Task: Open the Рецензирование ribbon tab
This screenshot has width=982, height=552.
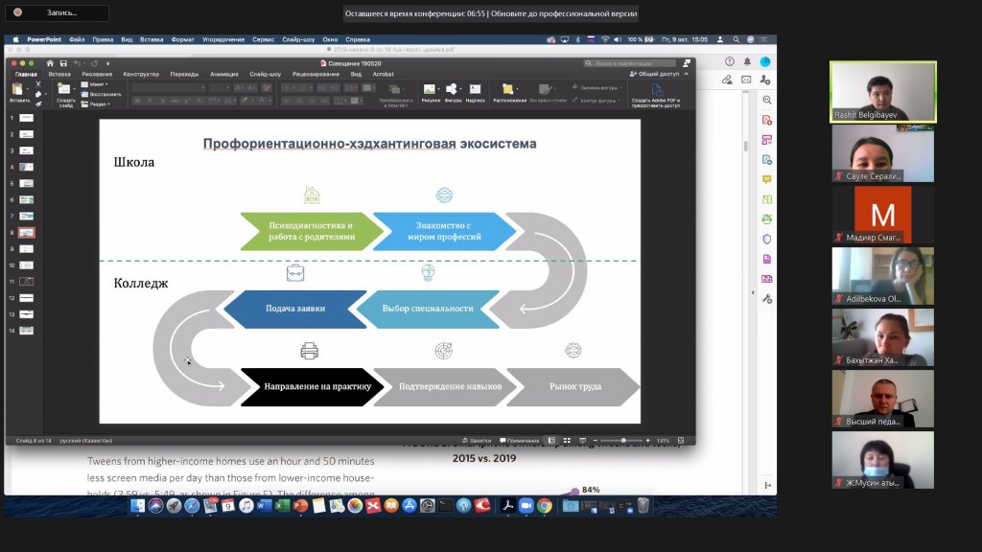Action: [x=316, y=74]
